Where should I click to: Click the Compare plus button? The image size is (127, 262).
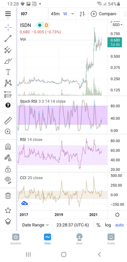click(x=103, y=14)
